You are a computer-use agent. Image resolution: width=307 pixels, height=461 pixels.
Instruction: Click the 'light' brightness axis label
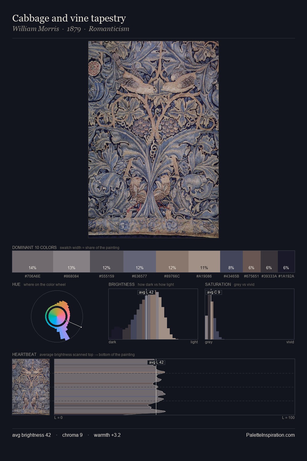click(194, 342)
